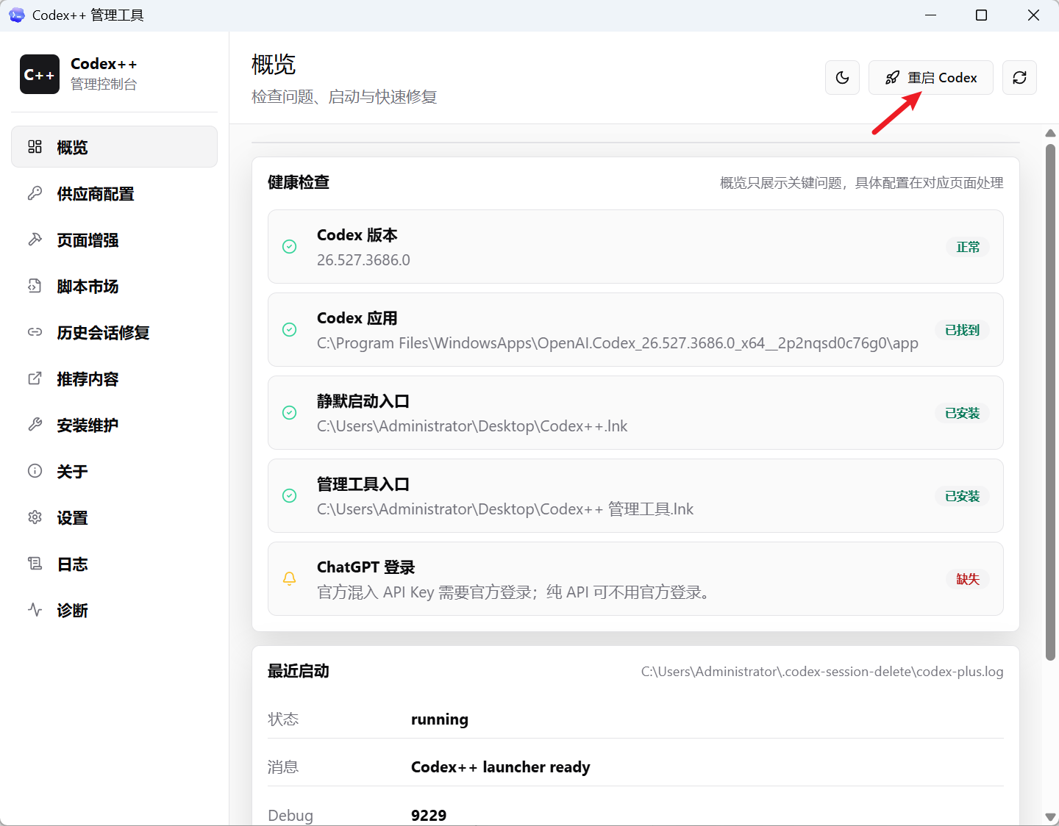Click the running status value
The width and height of the screenshot is (1059, 826).
click(x=440, y=719)
